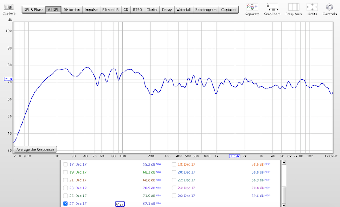Image resolution: width=340 pixels, height=207 pixels.
Task: Switch to the Impulse tab
Action: coord(91,10)
